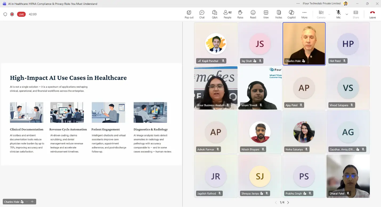Viewport: 381px width, 207px height.
Task: Expand the Camera options dropdown arrow
Action: tap(329, 14)
